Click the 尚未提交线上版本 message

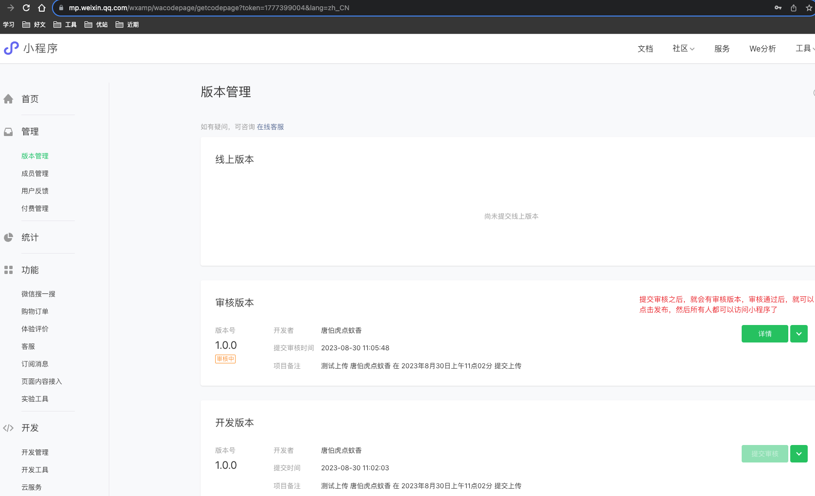[x=511, y=216]
